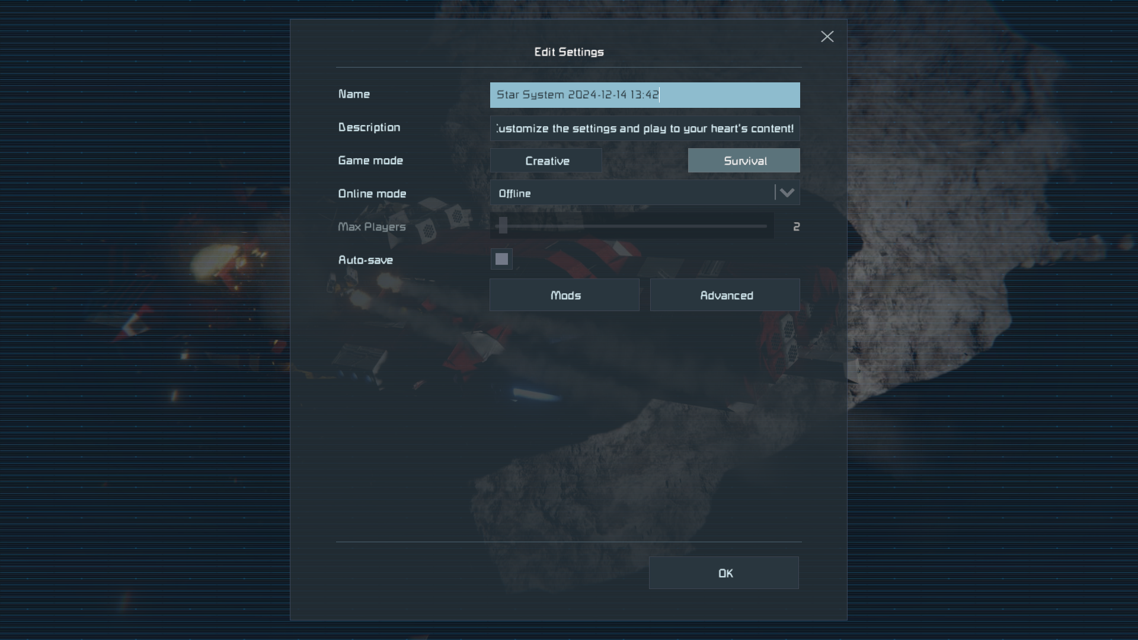
Task: Click the Online mode label
Action: (x=372, y=194)
